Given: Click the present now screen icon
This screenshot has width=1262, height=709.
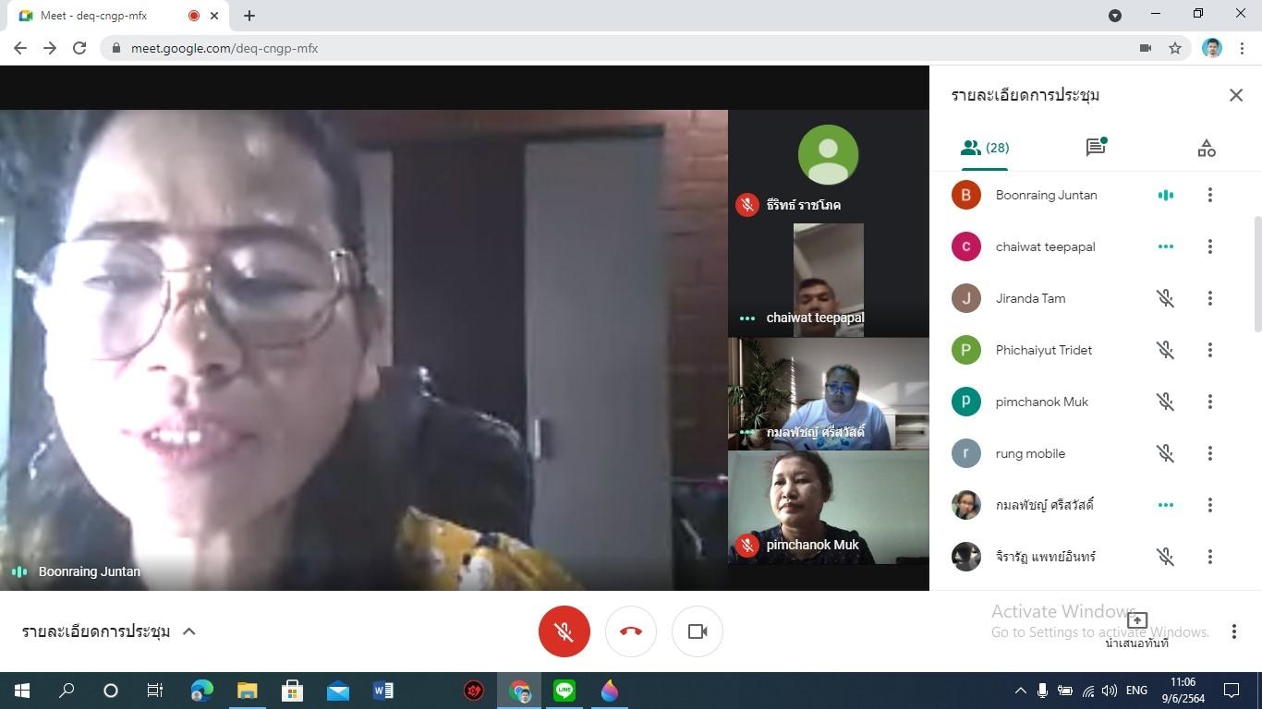Looking at the screenshot, I should click(x=1137, y=621).
